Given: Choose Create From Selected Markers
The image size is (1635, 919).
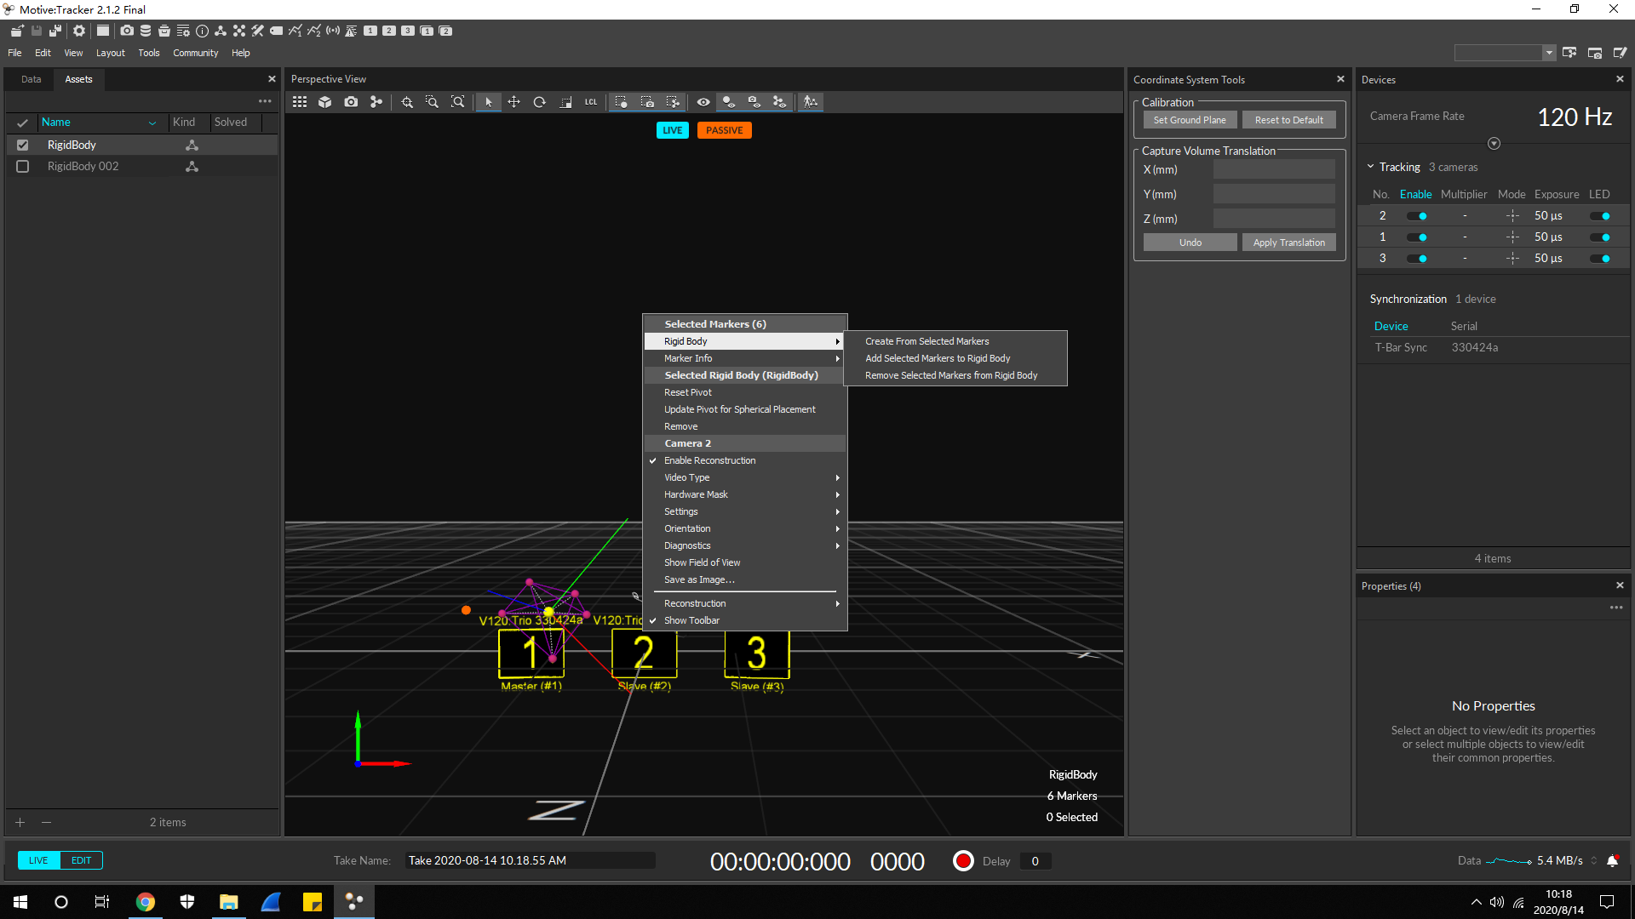Looking at the screenshot, I should click(926, 341).
